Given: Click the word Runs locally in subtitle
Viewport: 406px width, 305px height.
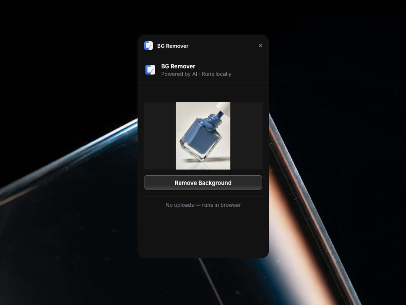Looking at the screenshot, I should coord(216,74).
